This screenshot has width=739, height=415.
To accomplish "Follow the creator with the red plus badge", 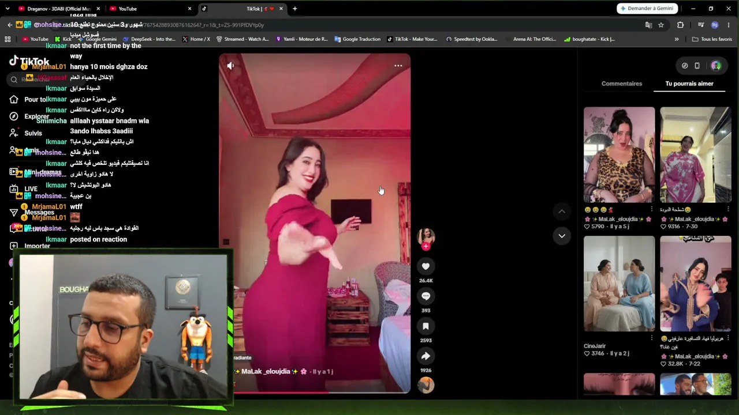I will [426, 247].
